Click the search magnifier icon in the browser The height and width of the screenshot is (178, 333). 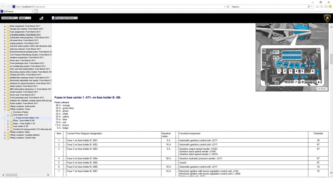309,7
